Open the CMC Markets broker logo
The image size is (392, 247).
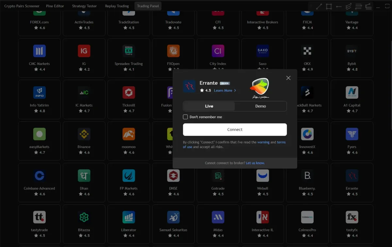tap(39, 51)
